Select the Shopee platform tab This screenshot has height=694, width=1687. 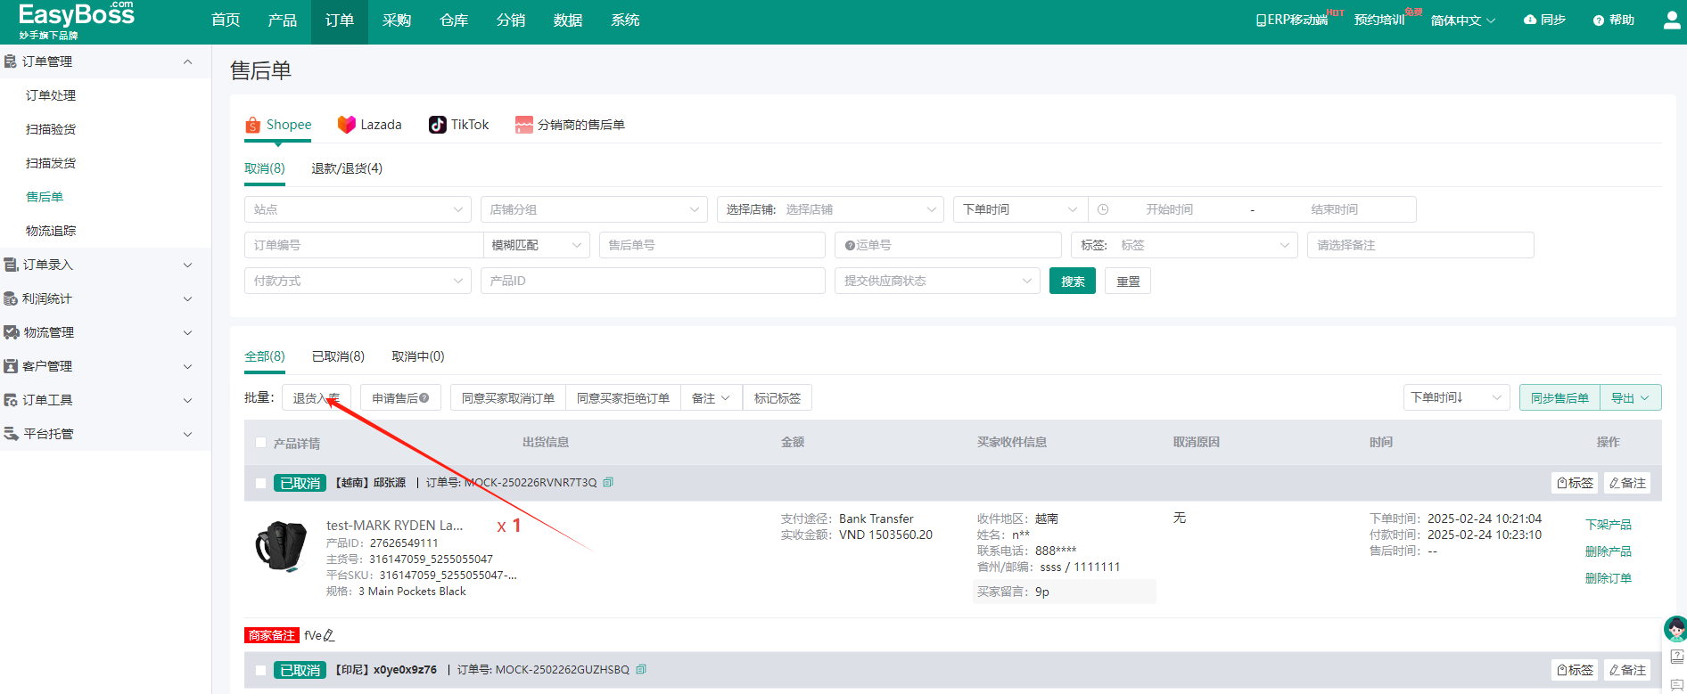click(278, 125)
